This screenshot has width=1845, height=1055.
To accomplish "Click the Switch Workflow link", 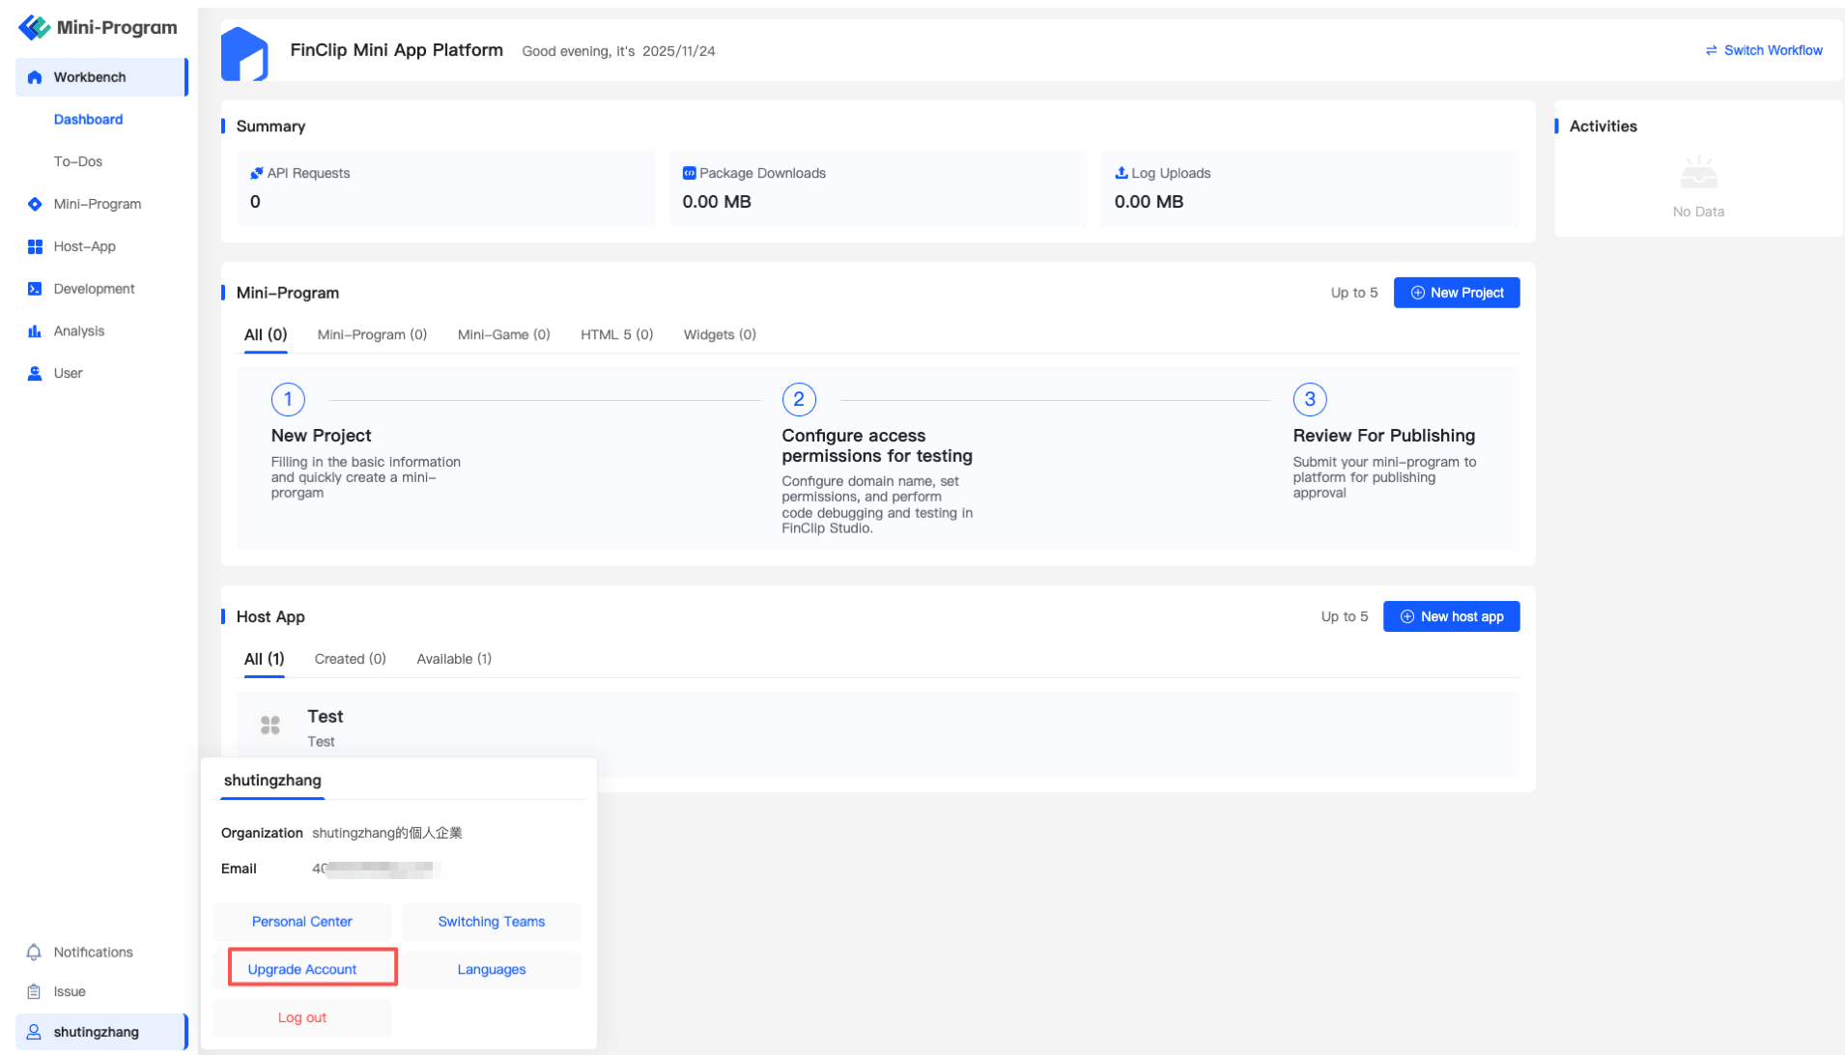I will pyautogui.click(x=1764, y=50).
